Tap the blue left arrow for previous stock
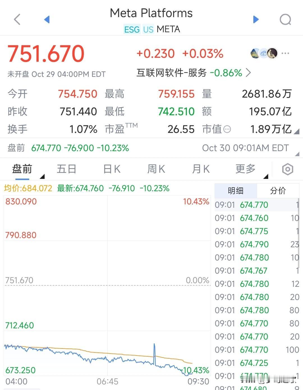 [x=47, y=19]
